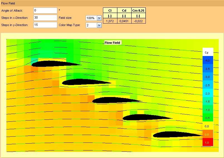The height and width of the screenshot is (158, 224).
Task: Click the Steps in x-Direction input field
Action: pos(45,18)
